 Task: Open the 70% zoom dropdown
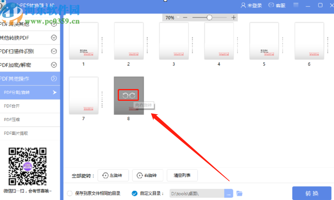click(x=178, y=17)
